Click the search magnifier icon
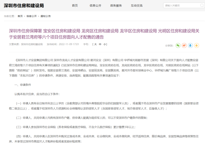Screen dimensions: 205x146 pos(202,5)
